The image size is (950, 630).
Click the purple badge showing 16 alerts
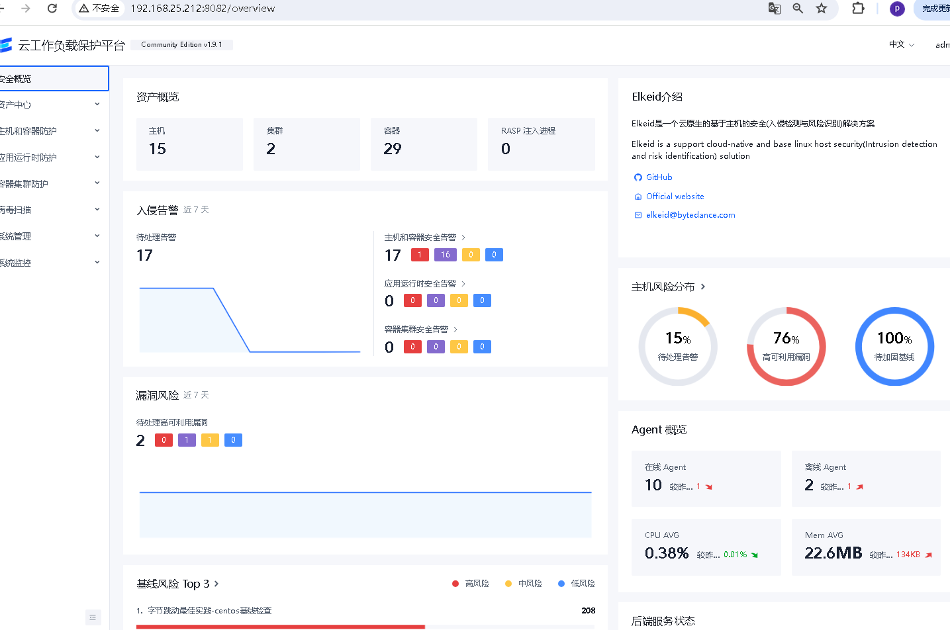click(446, 255)
